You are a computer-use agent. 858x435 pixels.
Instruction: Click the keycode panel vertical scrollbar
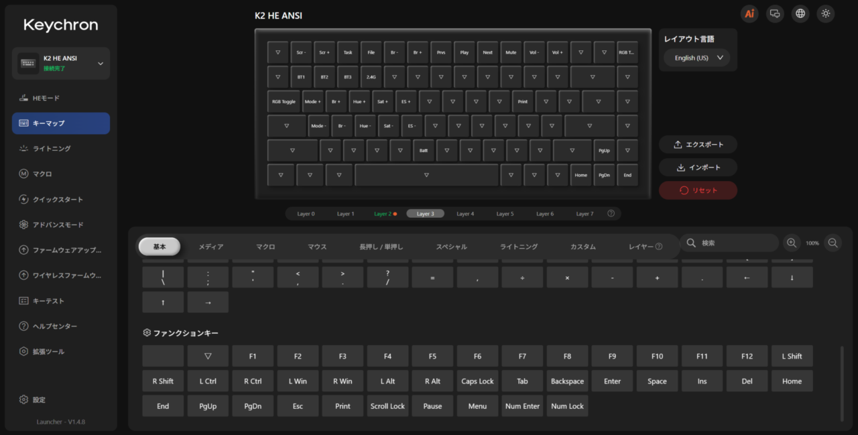[x=843, y=383]
